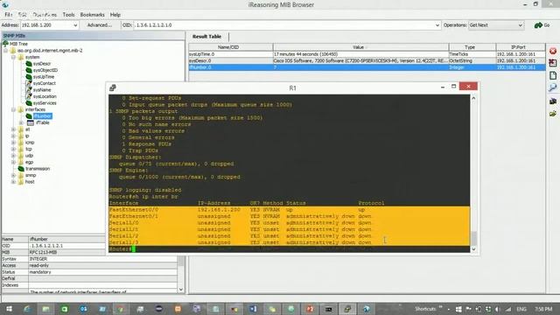Open the Help menu
The image size is (560, 315).
pyautogui.click(x=115, y=15)
